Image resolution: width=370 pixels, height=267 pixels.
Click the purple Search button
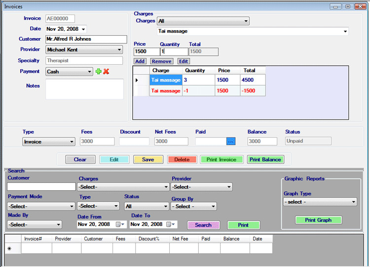click(x=203, y=225)
